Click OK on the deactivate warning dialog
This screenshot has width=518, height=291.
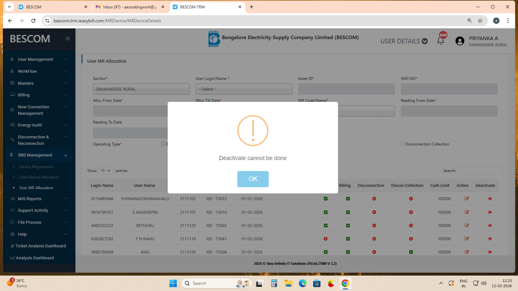coord(253,179)
